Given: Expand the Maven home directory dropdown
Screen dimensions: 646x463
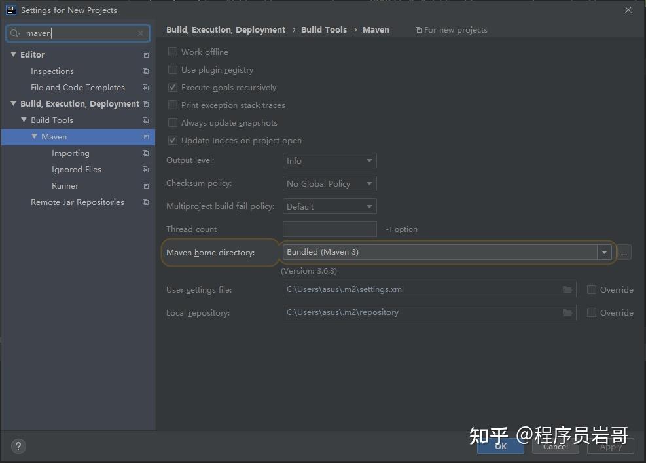Looking at the screenshot, I should pos(603,252).
